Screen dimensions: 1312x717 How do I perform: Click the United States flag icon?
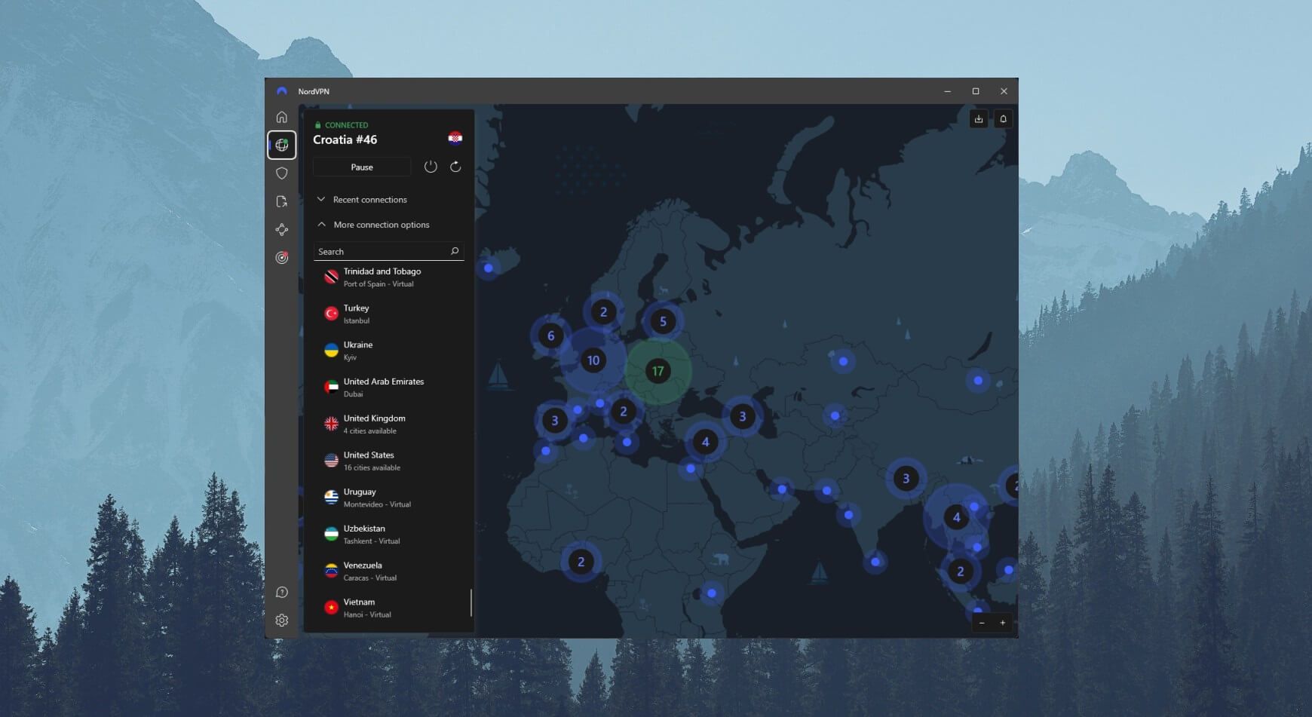[331, 461]
